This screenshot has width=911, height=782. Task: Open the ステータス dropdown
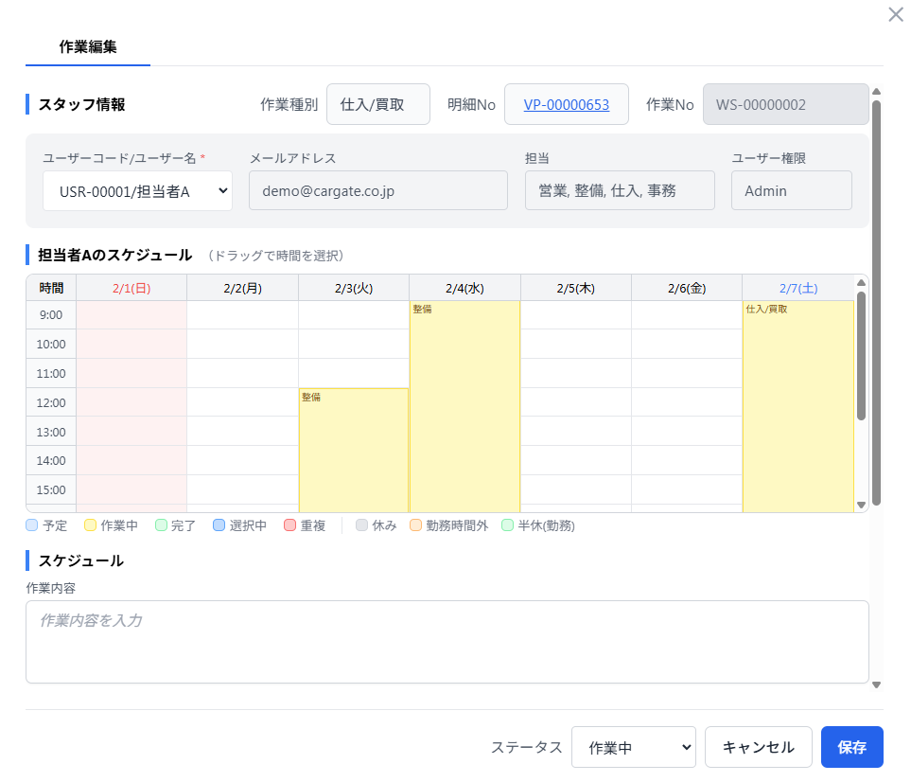pos(634,747)
